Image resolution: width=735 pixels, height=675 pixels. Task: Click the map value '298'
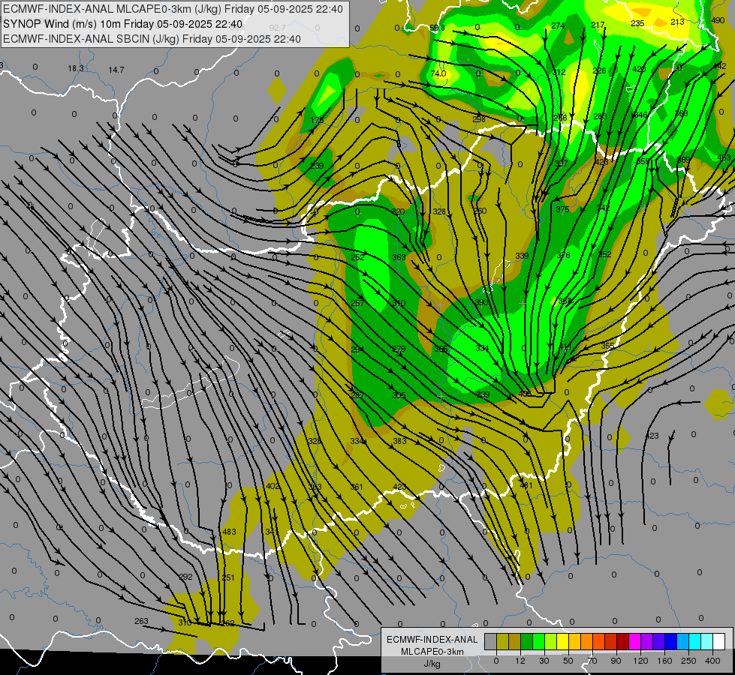[478, 119]
